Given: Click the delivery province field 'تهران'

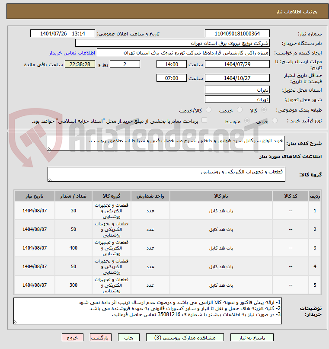Looking at the screenshot, I should (237, 90).
